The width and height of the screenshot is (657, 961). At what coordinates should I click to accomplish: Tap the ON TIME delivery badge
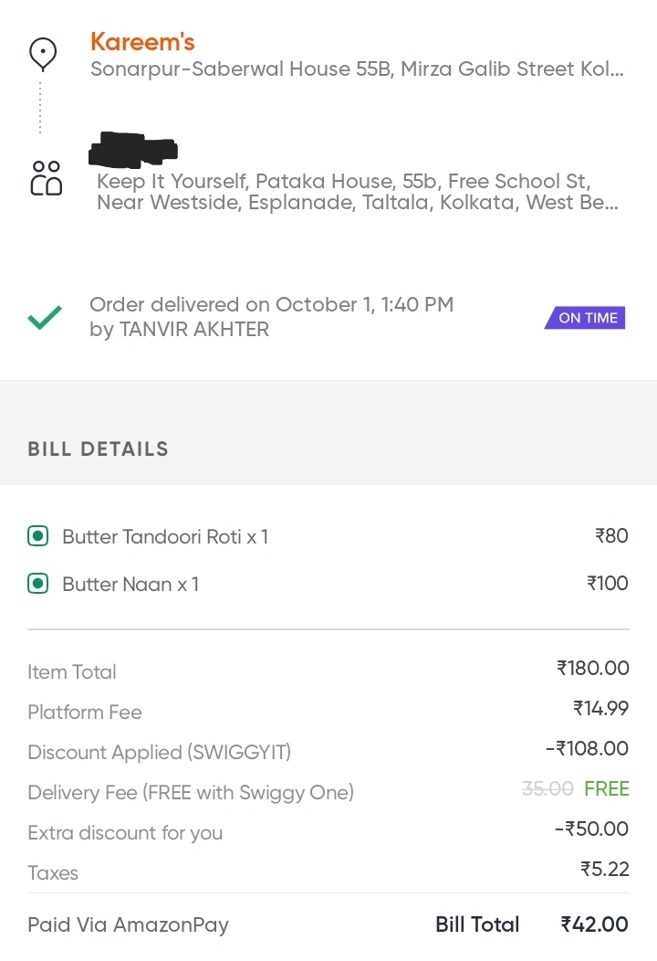click(x=584, y=317)
